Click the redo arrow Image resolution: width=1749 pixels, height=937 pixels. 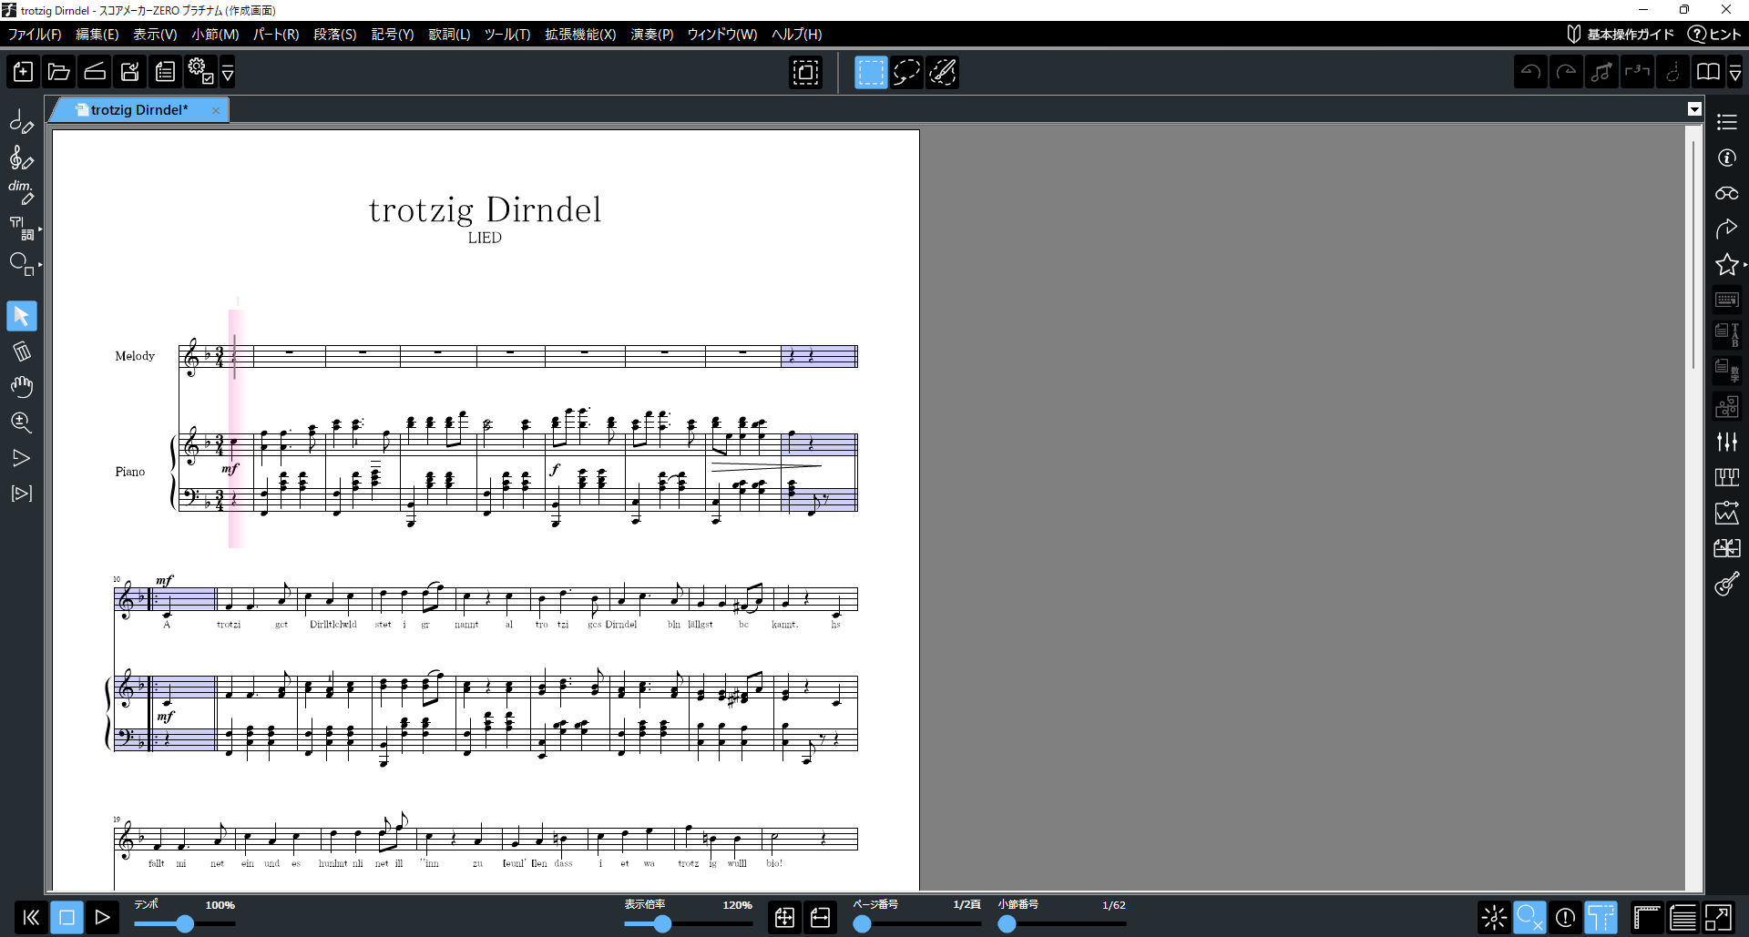click(x=1566, y=72)
